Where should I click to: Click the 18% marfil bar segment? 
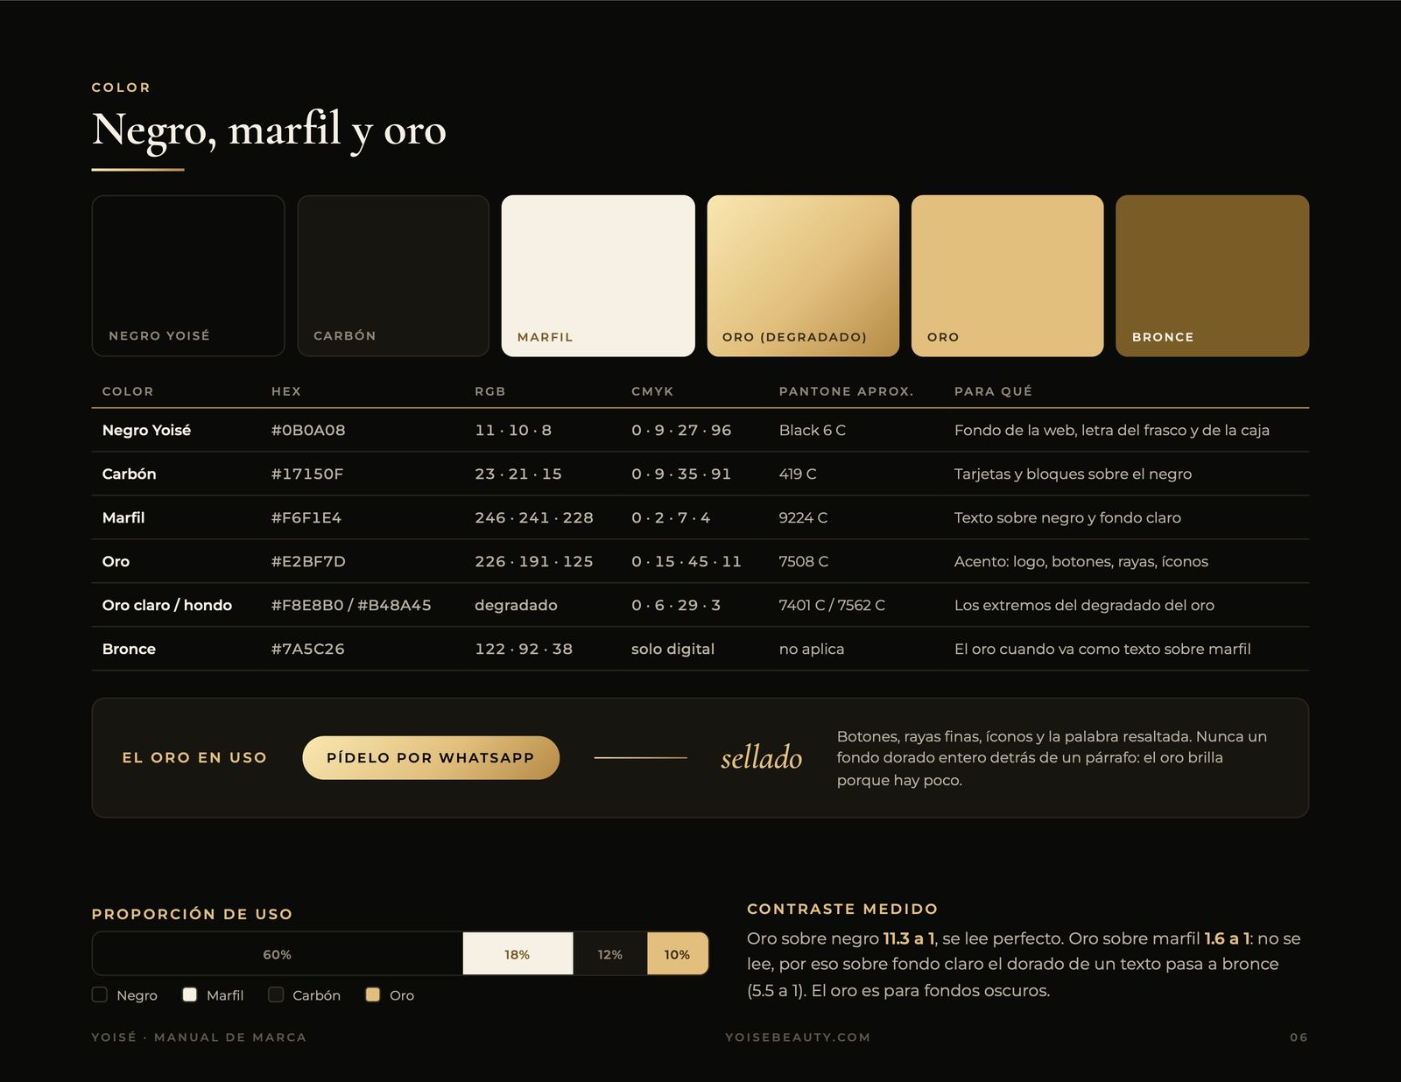click(x=517, y=954)
